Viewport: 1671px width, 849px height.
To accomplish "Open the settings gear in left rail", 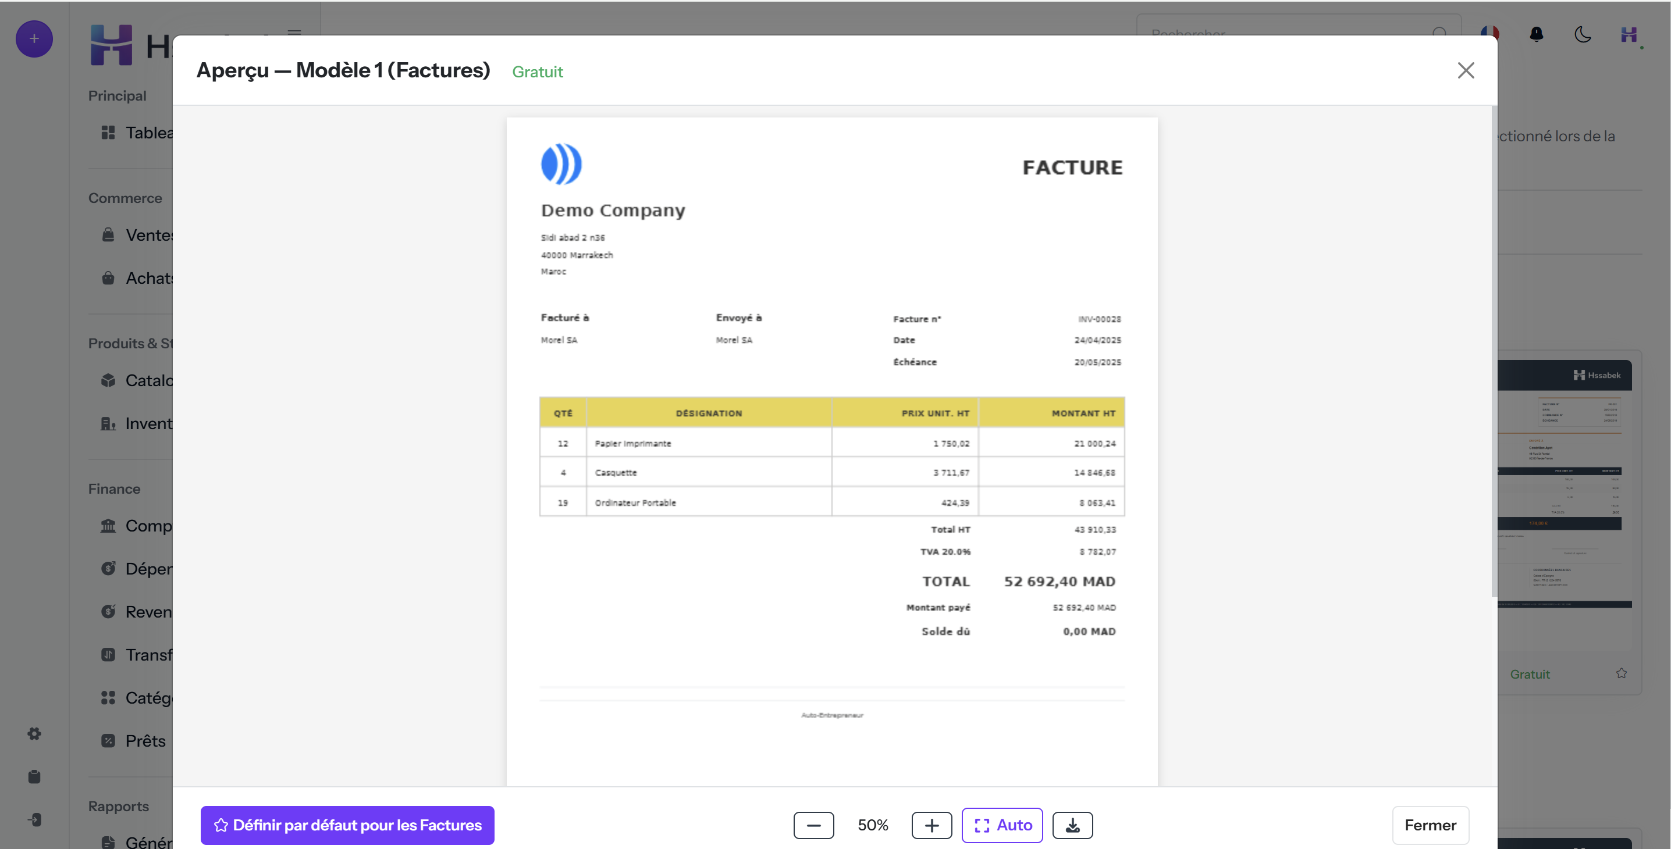I will (x=34, y=734).
